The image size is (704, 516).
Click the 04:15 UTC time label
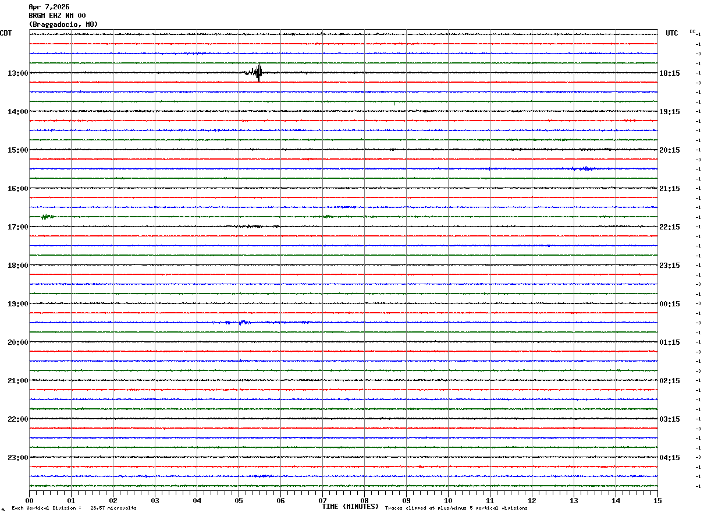click(x=670, y=458)
